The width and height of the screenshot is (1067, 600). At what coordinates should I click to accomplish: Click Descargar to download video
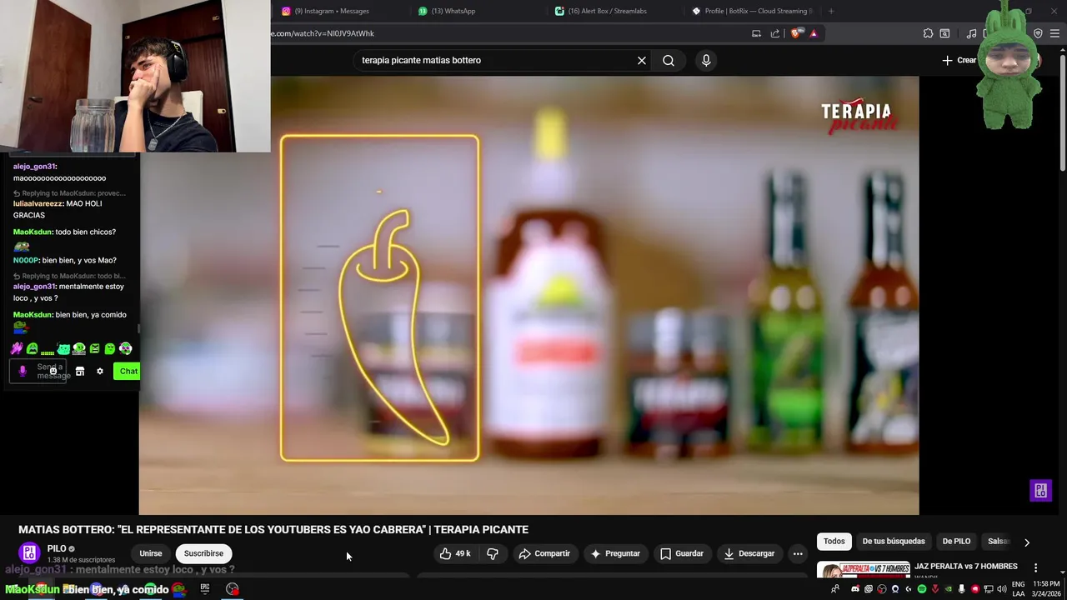[x=749, y=553]
